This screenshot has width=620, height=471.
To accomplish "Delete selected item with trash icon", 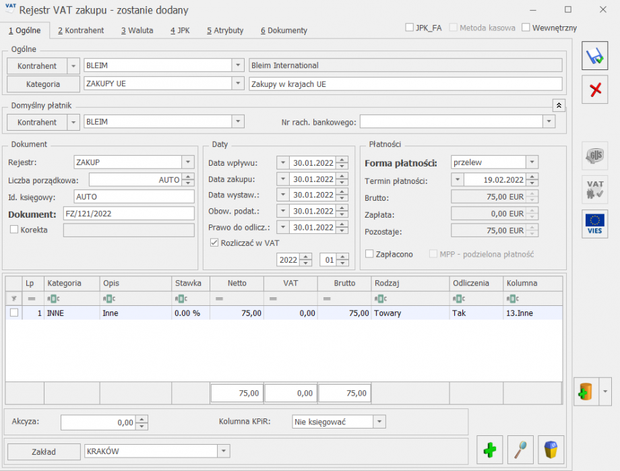I will 551,449.
